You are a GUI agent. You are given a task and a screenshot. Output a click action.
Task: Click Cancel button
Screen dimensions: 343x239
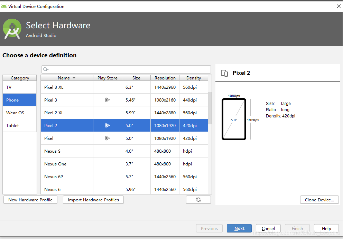click(268, 229)
